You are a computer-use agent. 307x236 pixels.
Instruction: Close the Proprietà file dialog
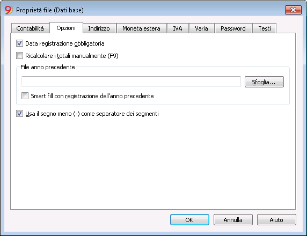293,10
